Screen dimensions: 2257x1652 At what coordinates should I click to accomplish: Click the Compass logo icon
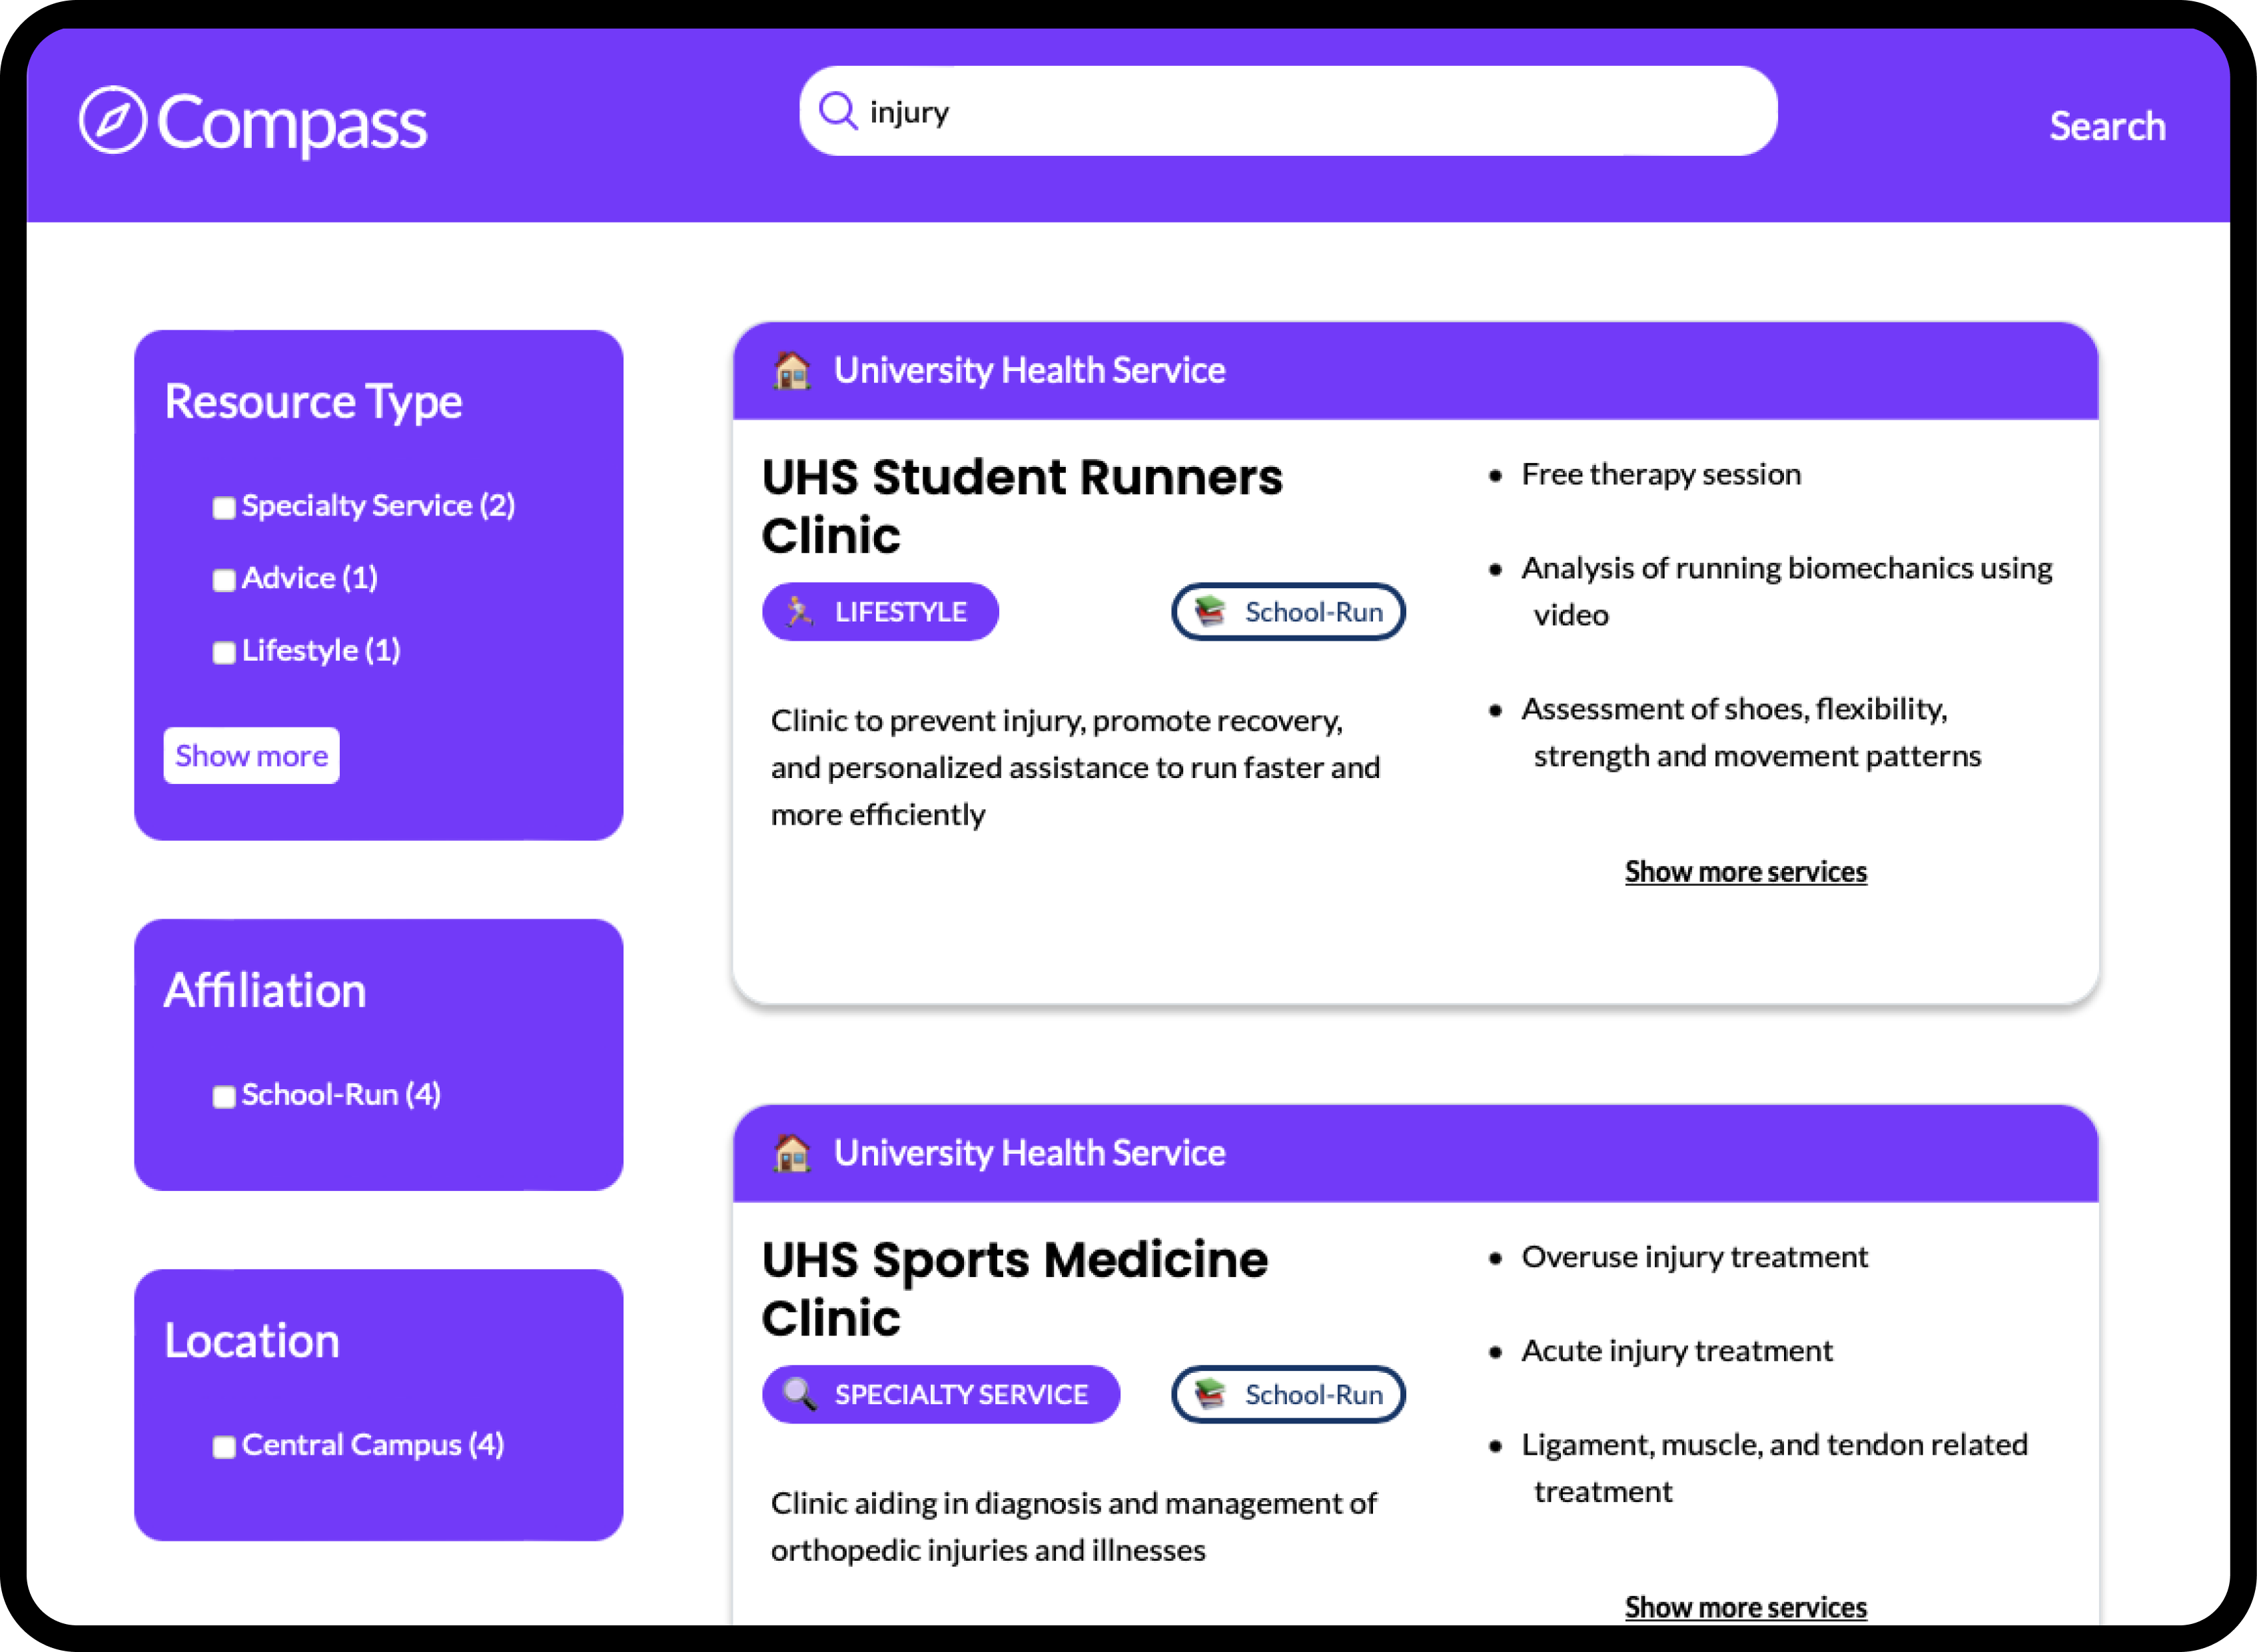(x=113, y=122)
